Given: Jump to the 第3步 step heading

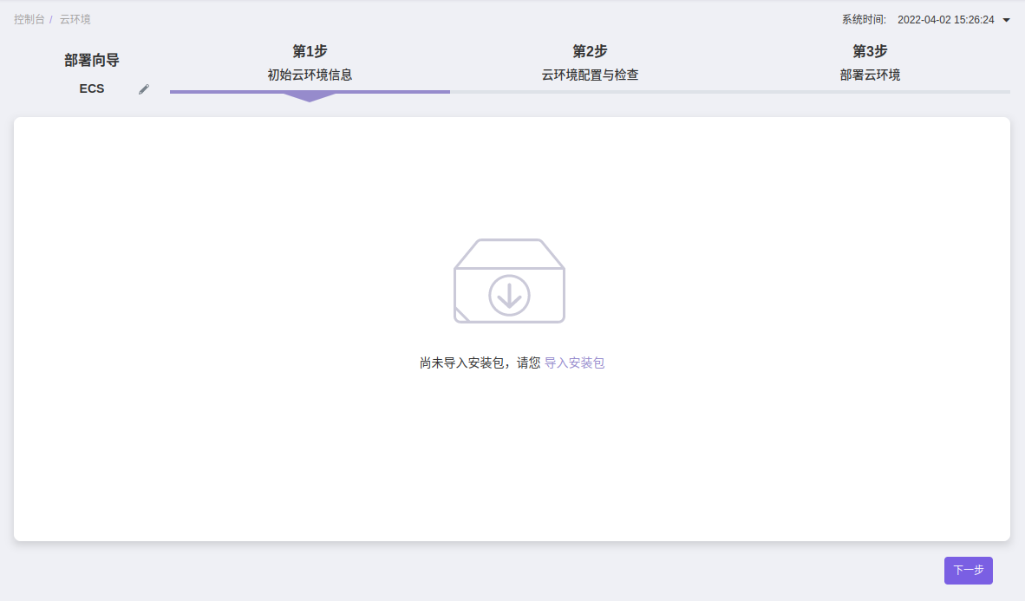Looking at the screenshot, I should click(870, 51).
